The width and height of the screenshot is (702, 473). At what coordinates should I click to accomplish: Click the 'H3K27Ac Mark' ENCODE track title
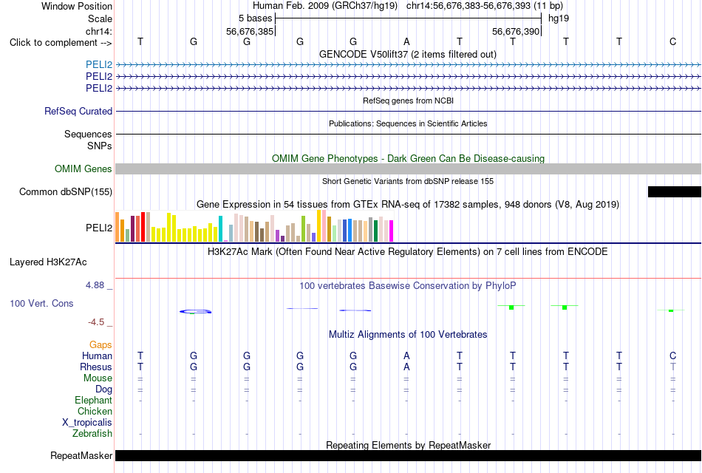(407, 252)
